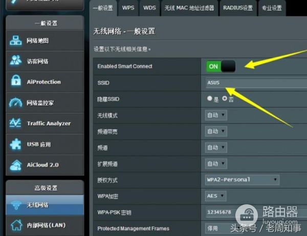The image size is (307, 236).
Task: Select the AiProtection shield icon
Action: (16, 82)
